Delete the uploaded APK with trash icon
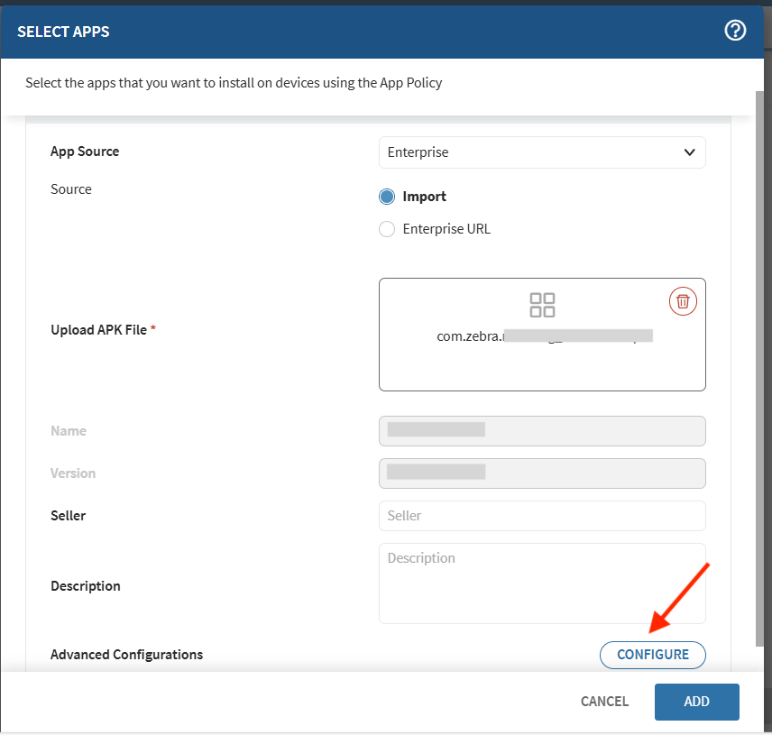This screenshot has height=735, width=772. coord(683,301)
